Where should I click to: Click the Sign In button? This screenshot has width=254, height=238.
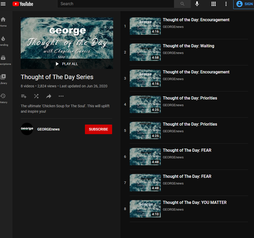click(x=244, y=4)
